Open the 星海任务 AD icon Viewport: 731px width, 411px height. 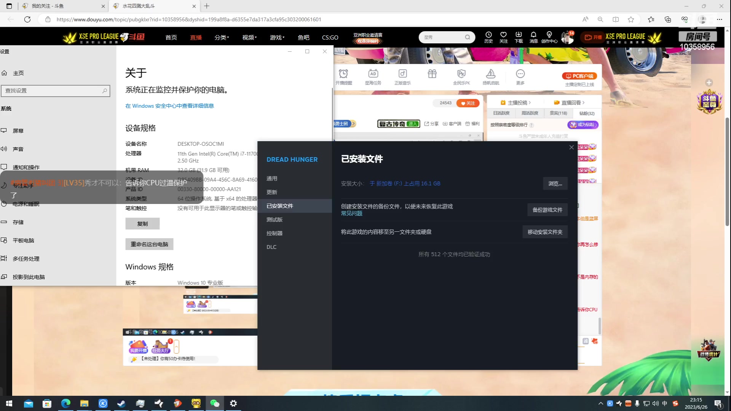click(x=373, y=76)
